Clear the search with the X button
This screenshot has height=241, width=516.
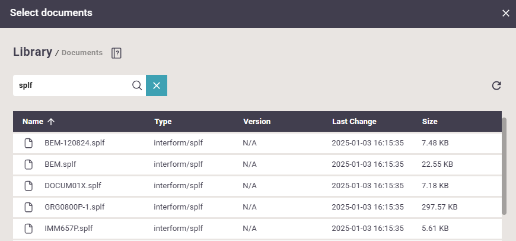coord(157,85)
